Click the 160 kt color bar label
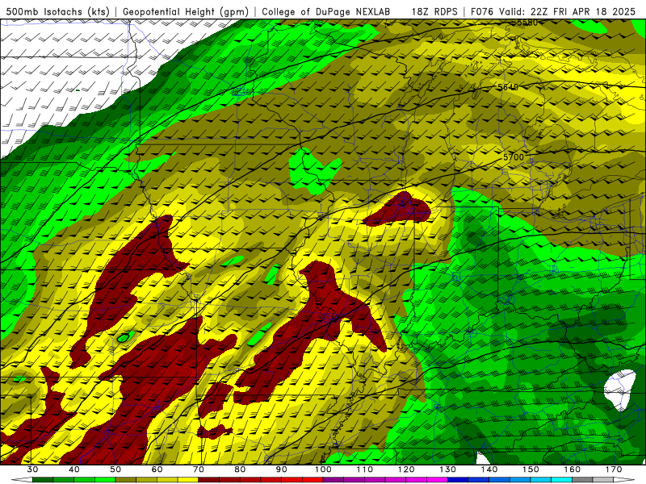This screenshot has height=484, width=646. pos(573,469)
